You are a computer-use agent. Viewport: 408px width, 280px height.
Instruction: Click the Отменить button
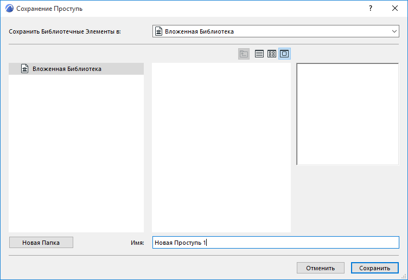(320, 268)
